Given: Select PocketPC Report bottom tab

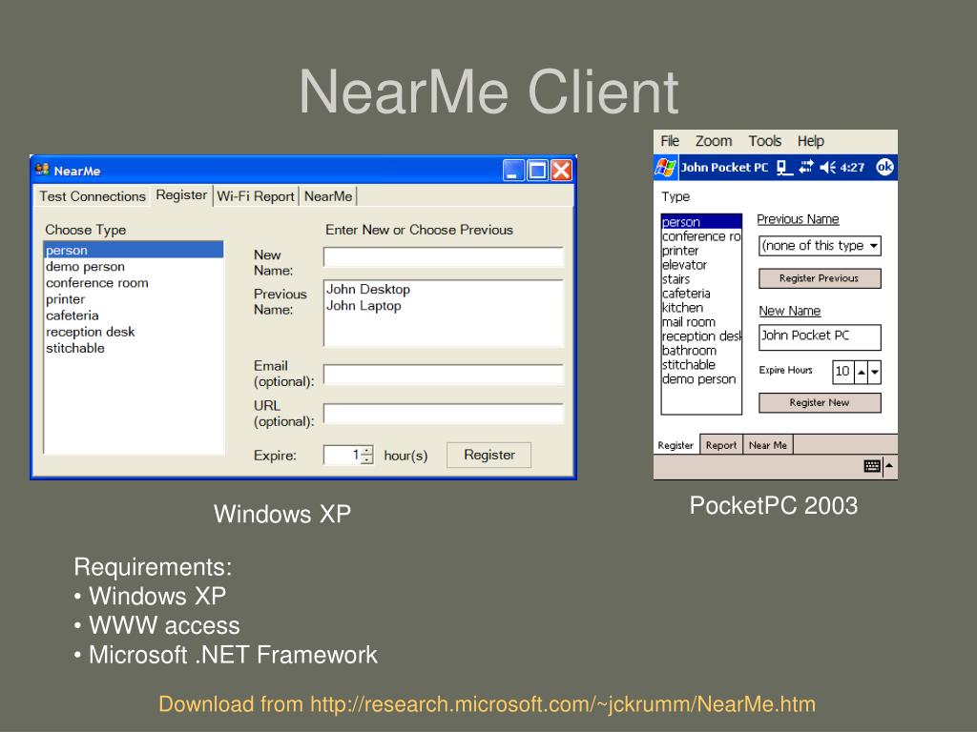Looking at the screenshot, I should [x=721, y=445].
